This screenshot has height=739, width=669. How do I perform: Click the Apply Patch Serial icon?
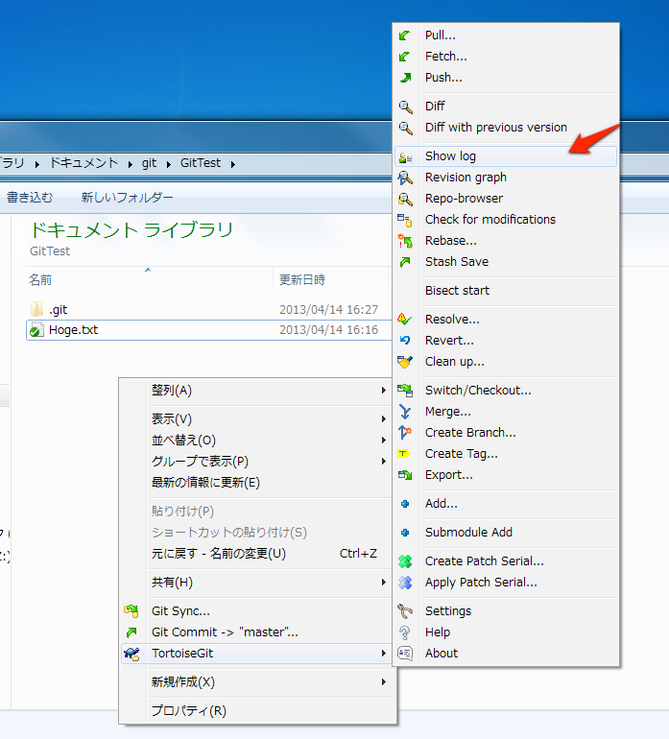point(405,583)
